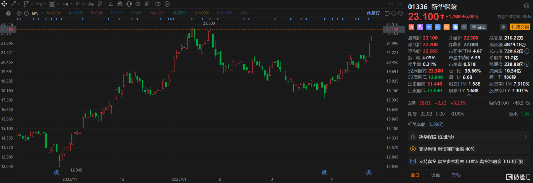The width and height of the screenshot is (533, 183).
Task: Open 支持卖空 short selling row
Action: click(469, 161)
